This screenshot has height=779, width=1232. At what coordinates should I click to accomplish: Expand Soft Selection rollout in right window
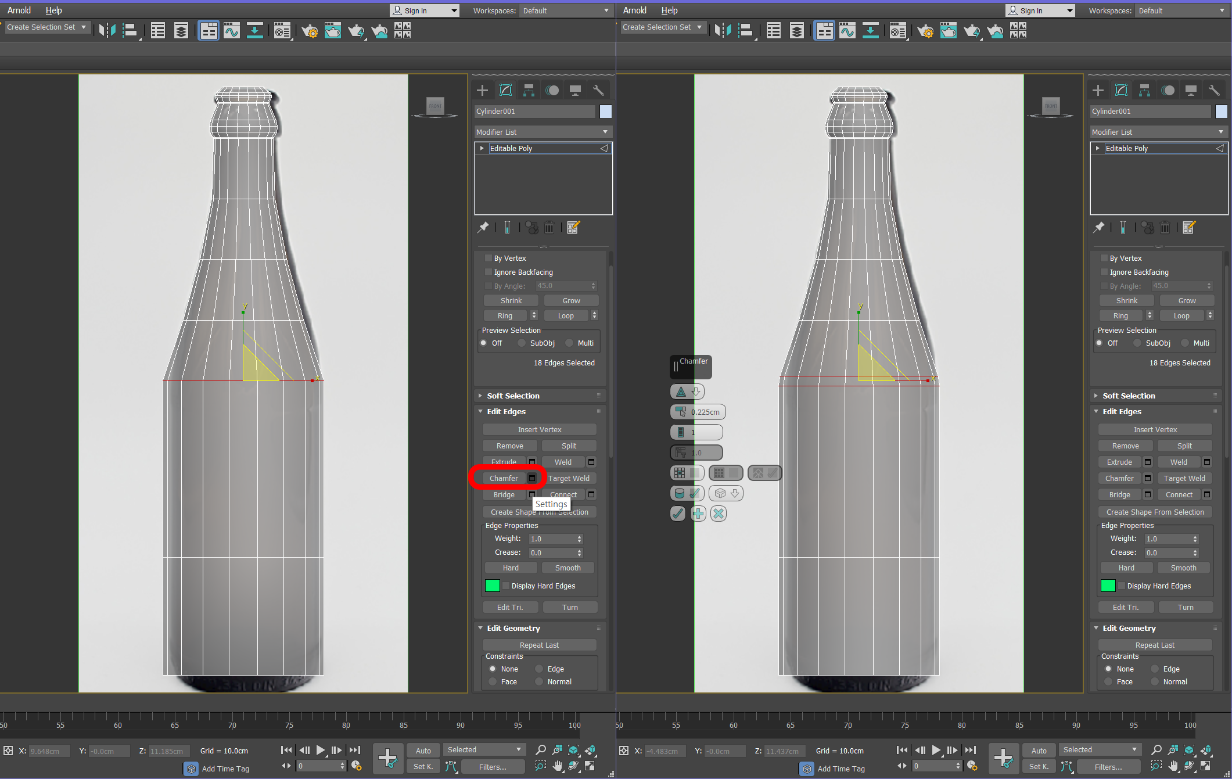[x=1129, y=396]
